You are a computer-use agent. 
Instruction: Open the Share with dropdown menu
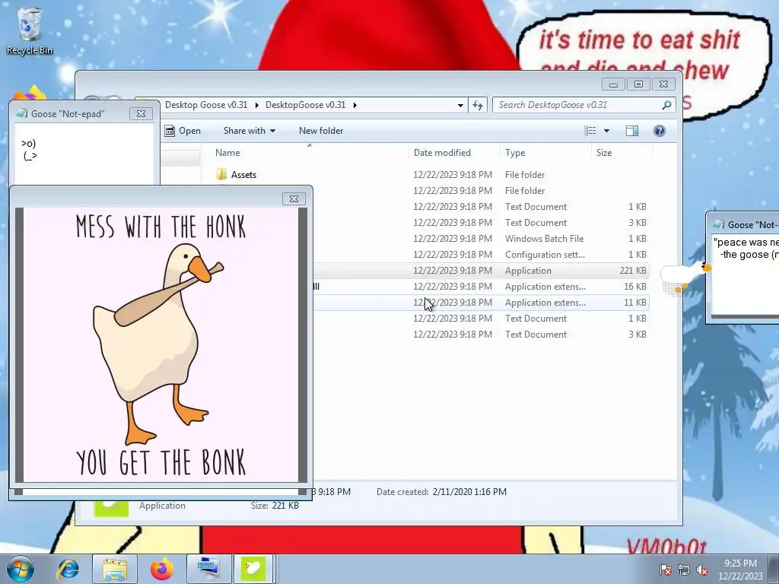[250, 131]
